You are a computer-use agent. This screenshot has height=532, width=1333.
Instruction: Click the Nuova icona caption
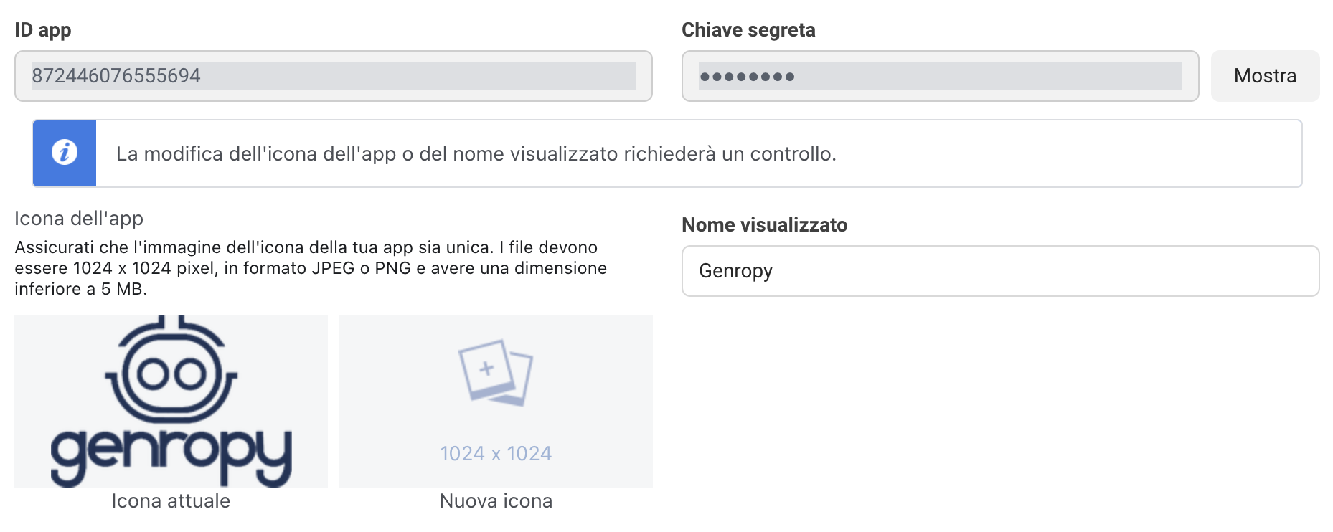[x=496, y=501]
